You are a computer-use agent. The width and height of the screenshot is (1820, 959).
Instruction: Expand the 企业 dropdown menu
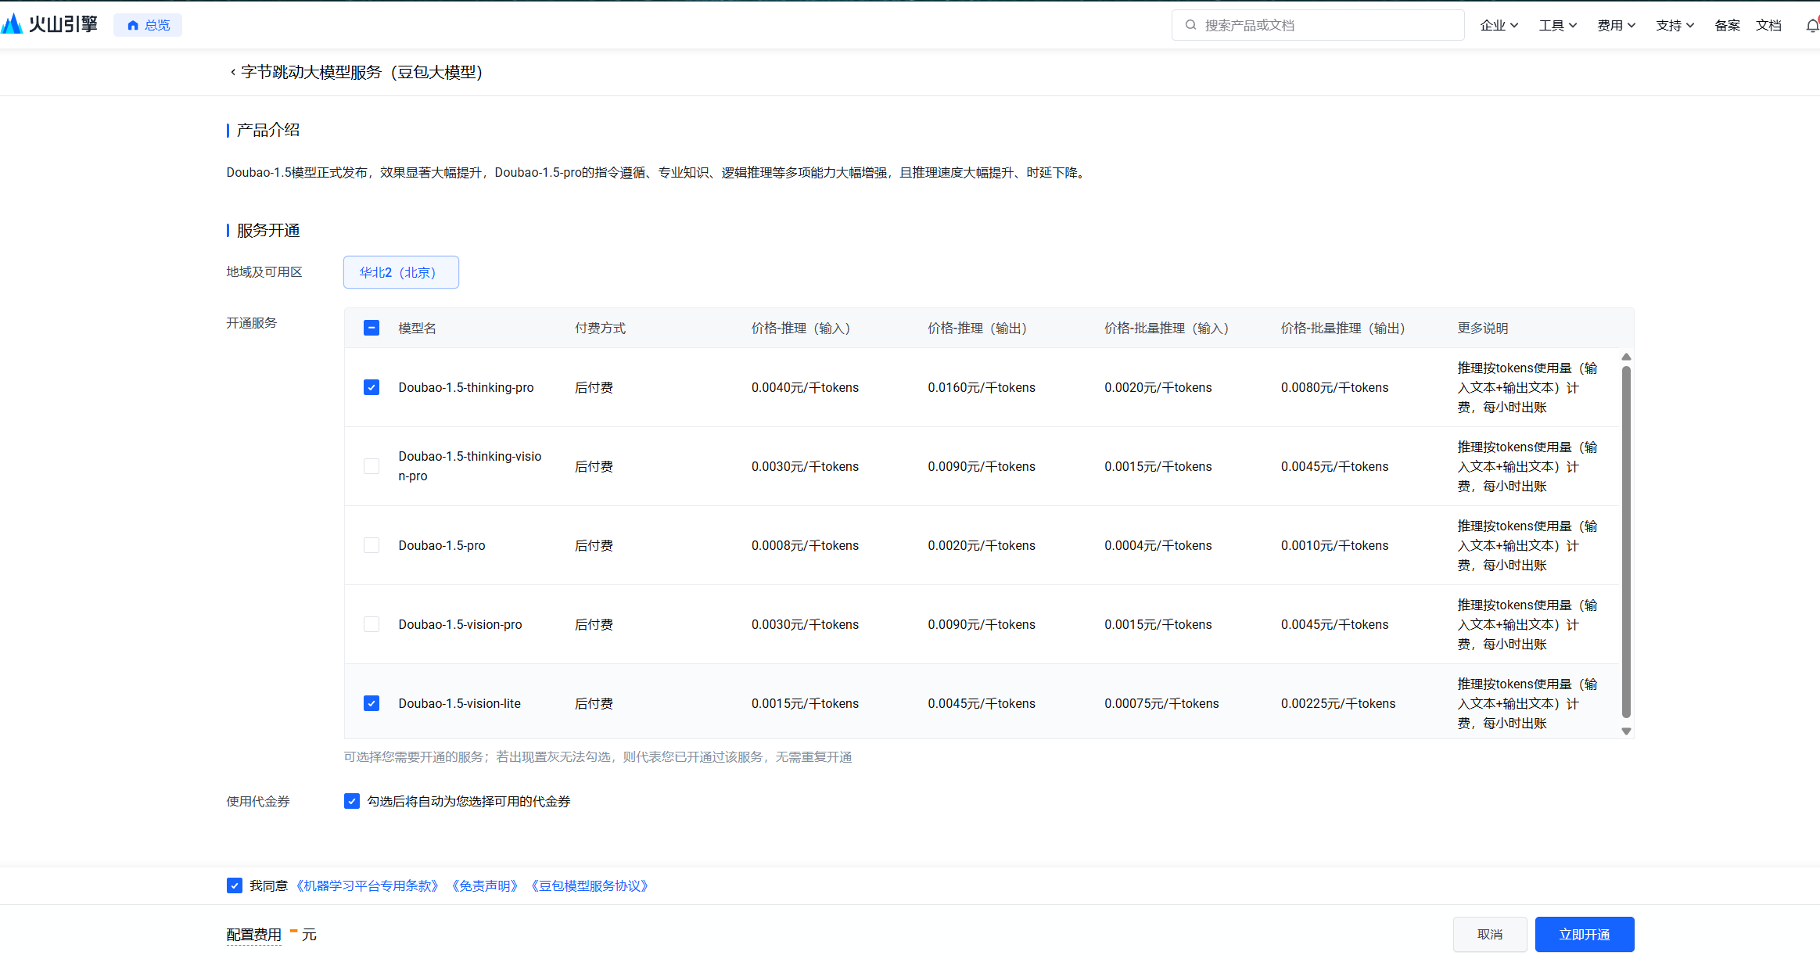click(x=1499, y=25)
